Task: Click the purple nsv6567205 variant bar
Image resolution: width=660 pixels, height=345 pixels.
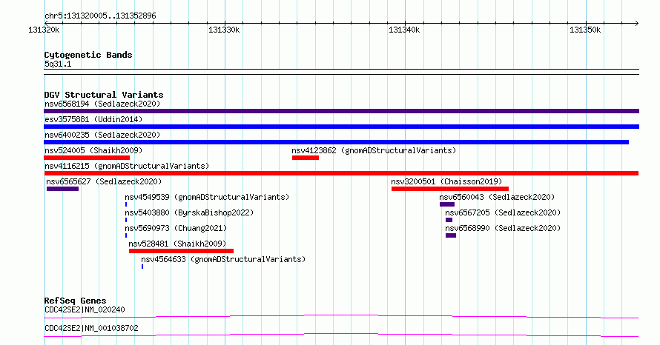Action: pos(449,220)
